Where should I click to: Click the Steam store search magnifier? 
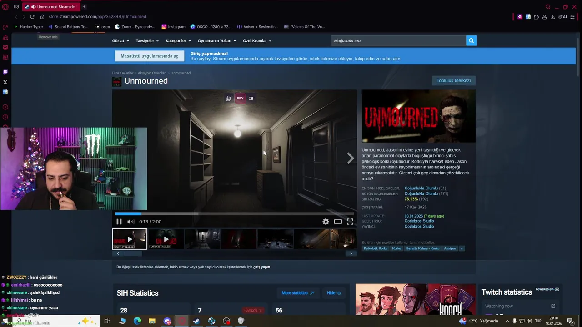tap(471, 40)
